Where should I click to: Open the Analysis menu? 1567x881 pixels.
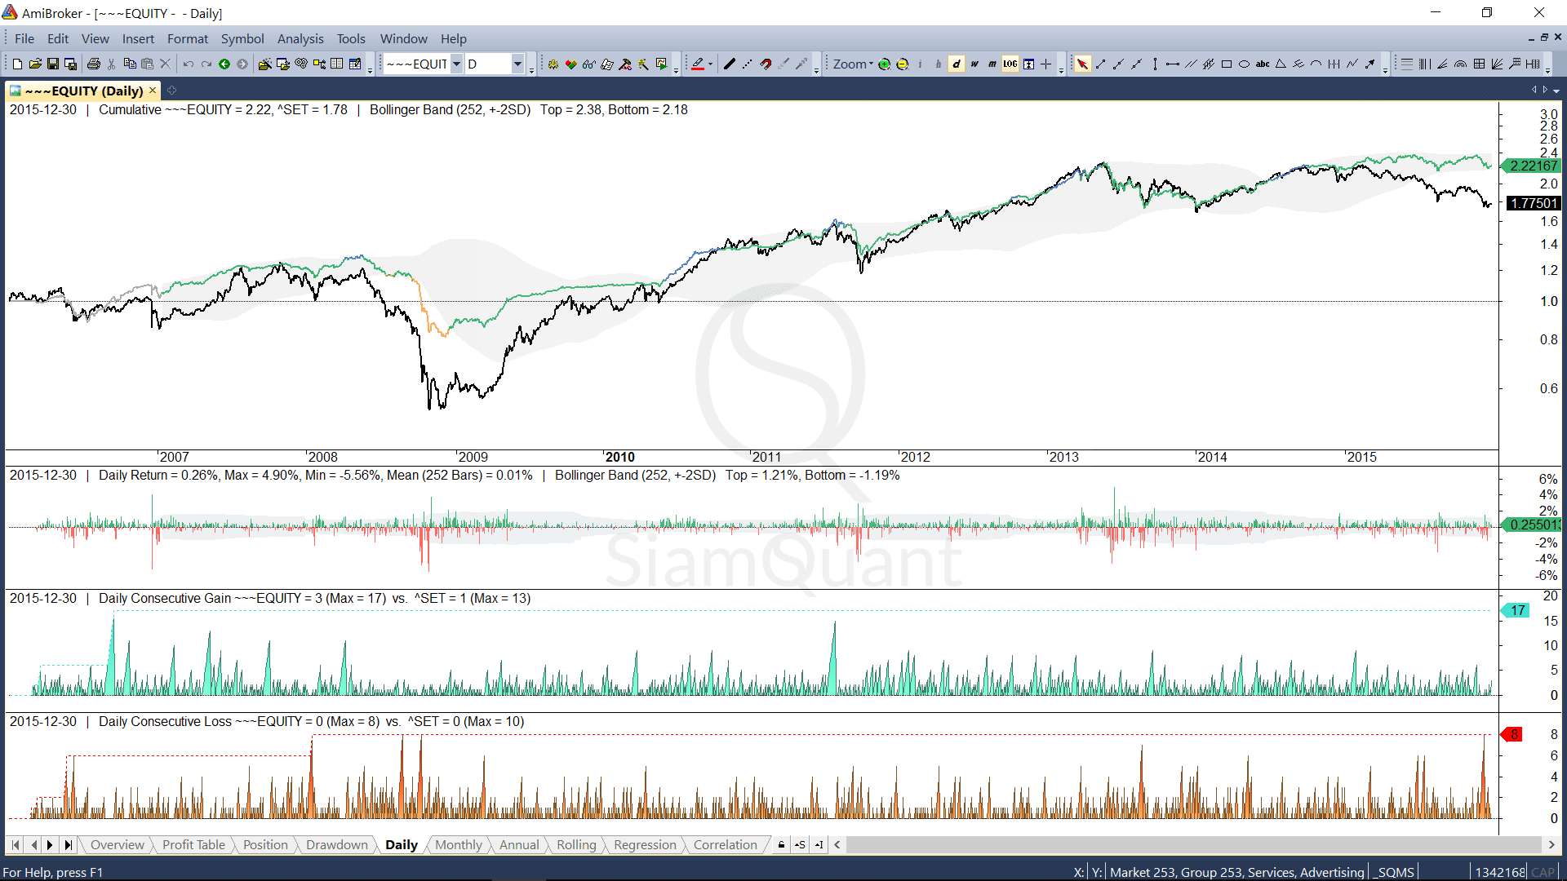point(300,38)
